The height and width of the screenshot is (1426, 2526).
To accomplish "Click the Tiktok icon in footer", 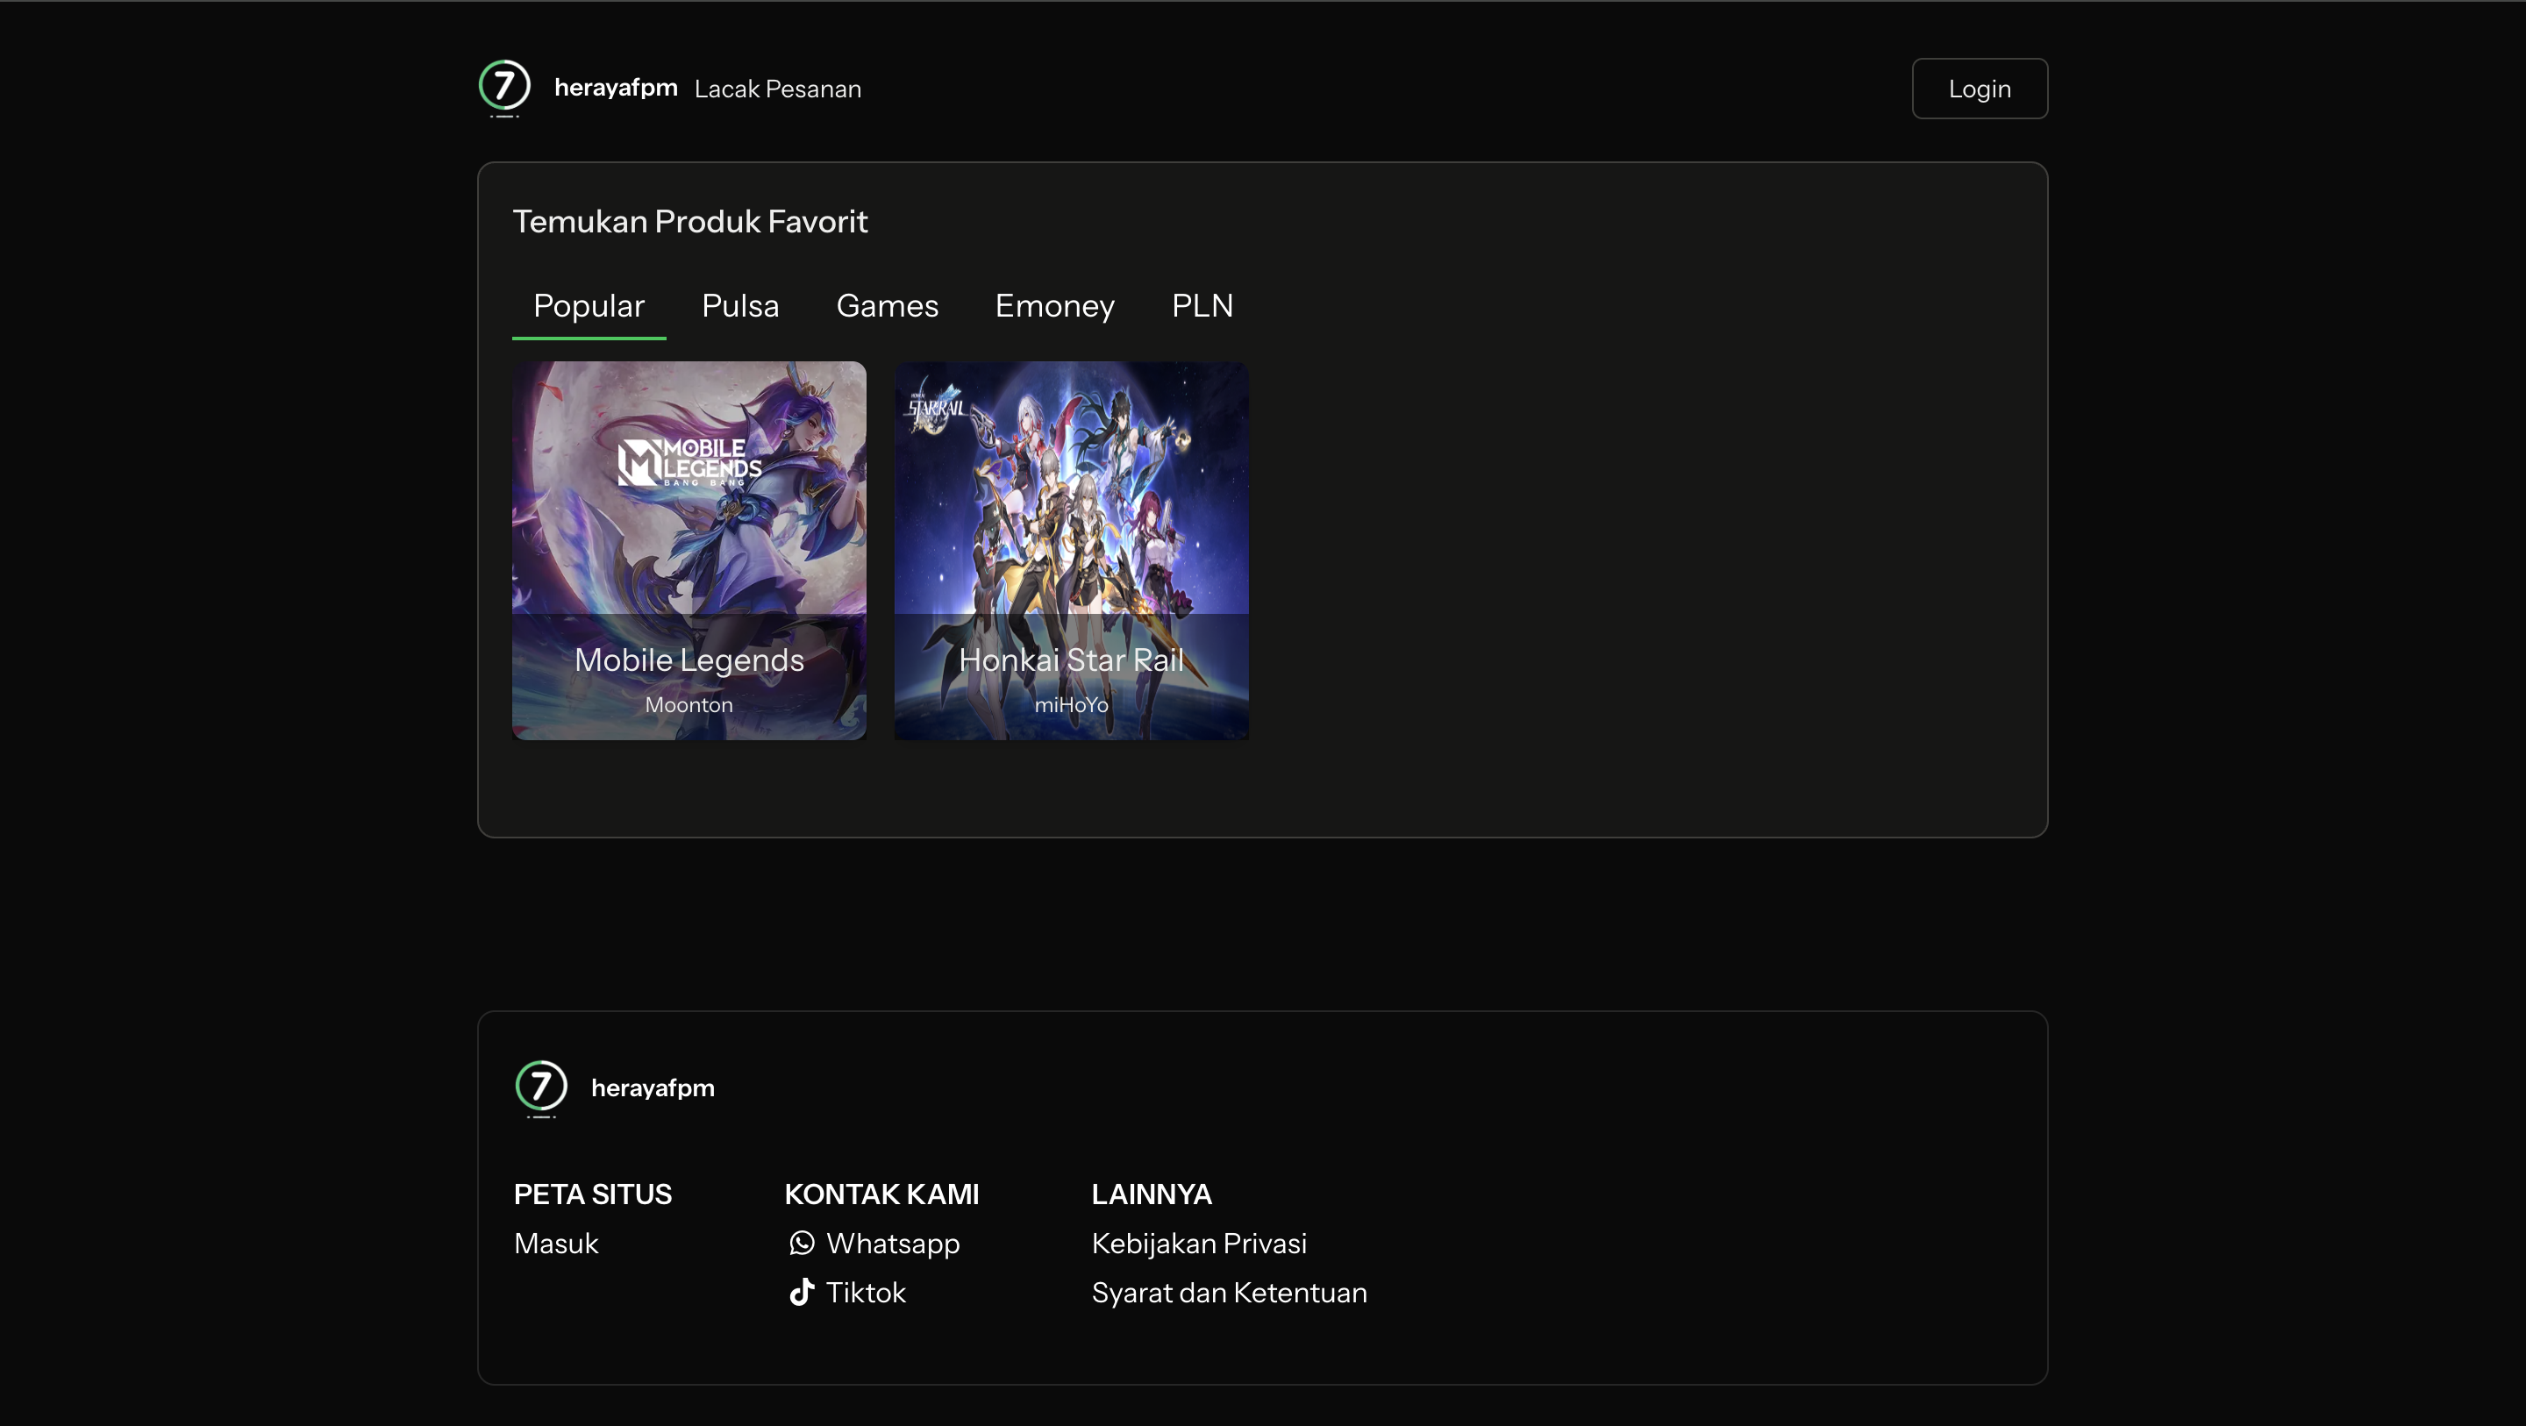I will (x=801, y=1292).
